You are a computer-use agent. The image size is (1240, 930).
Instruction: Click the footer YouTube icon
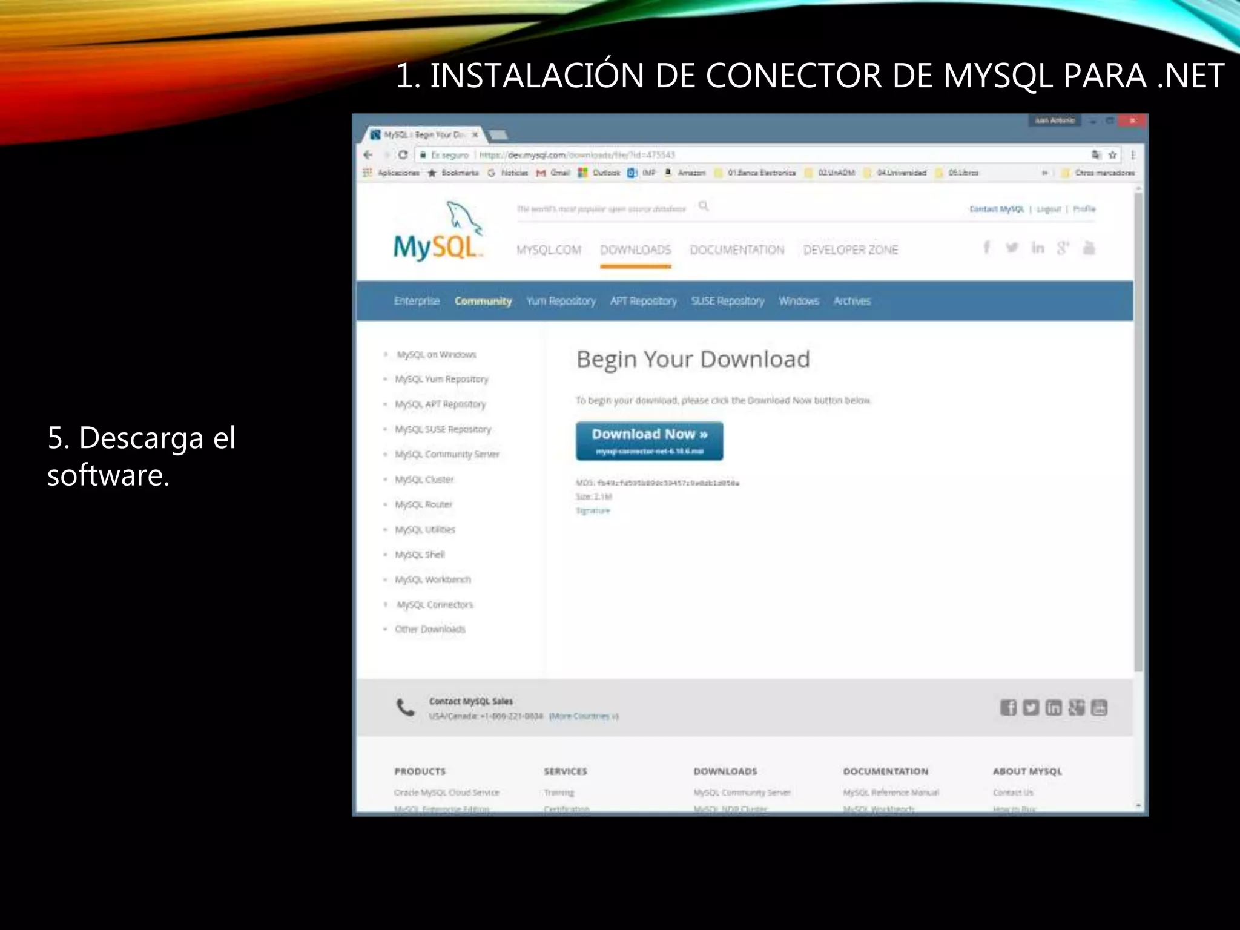coord(1099,708)
